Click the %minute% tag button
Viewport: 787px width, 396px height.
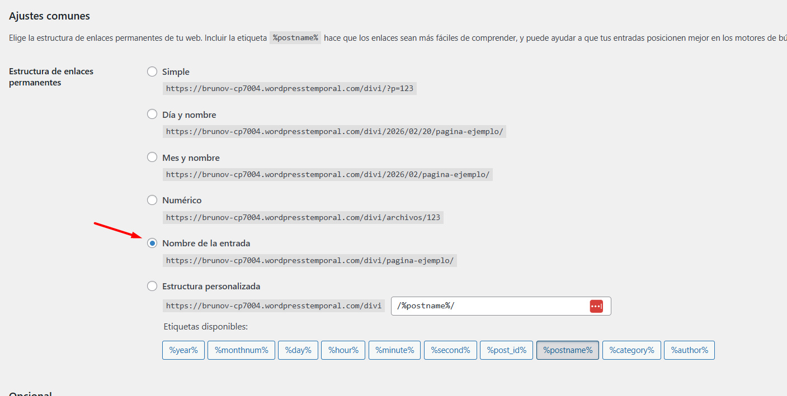[x=394, y=350]
